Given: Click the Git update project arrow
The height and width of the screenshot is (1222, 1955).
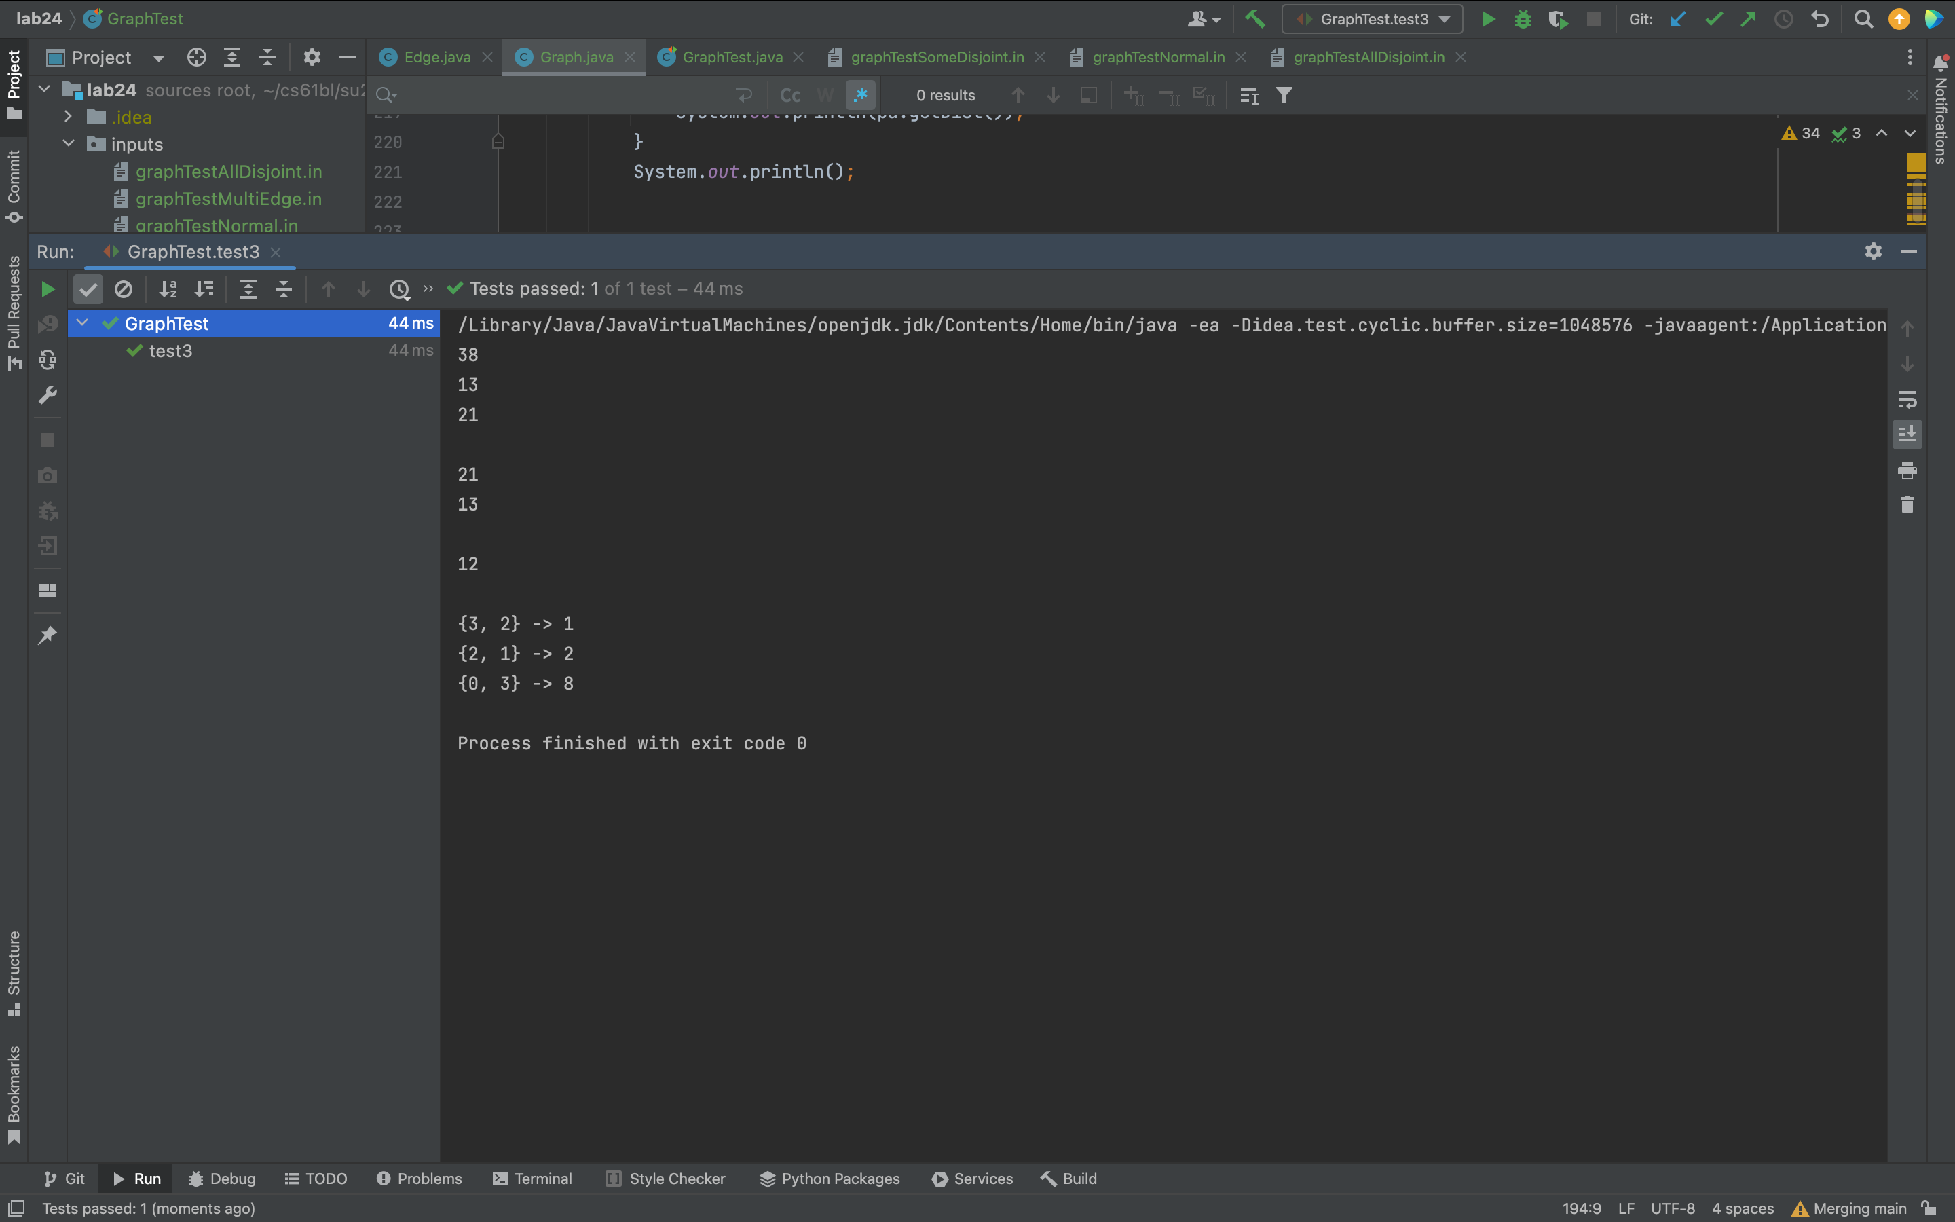Looking at the screenshot, I should click(x=1678, y=18).
